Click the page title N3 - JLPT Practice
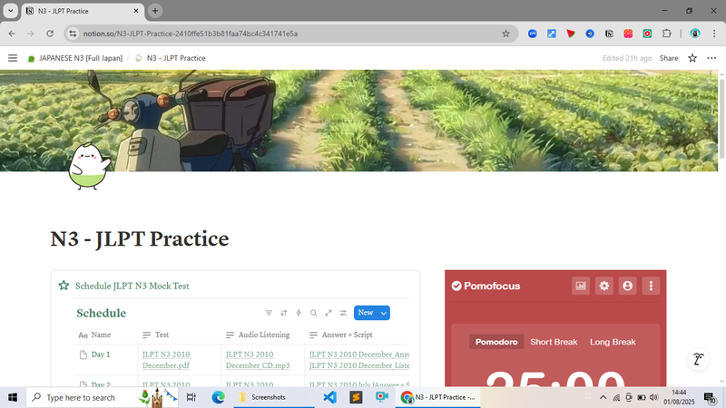The width and height of the screenshot is (726, 408). [x=140, y=238]
